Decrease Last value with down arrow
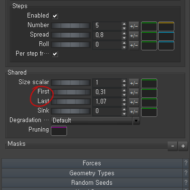 (124, 104)
